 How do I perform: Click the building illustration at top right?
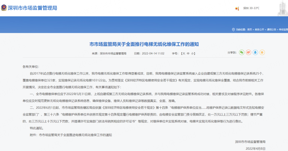(x=282, y=8)
